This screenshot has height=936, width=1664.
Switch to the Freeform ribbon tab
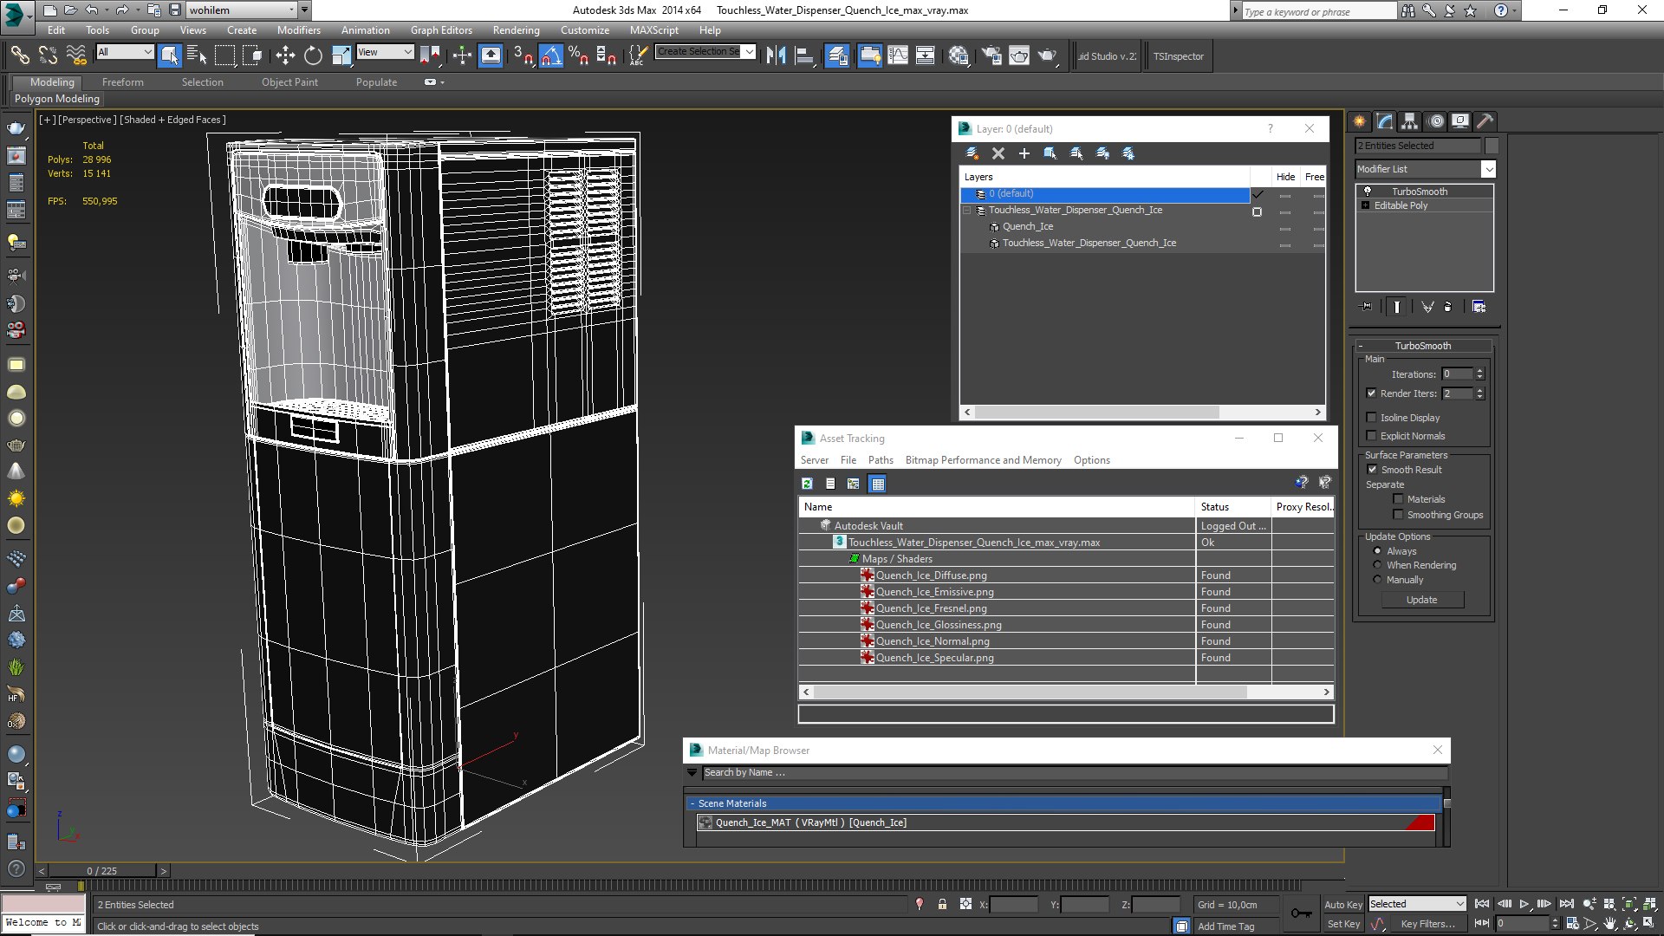click(122, 82)
